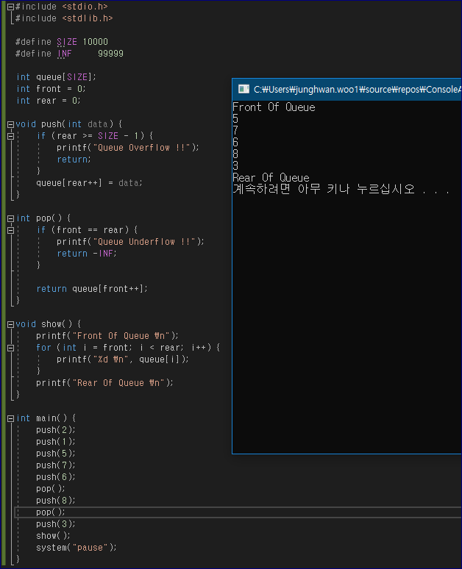Image resolution: width=462 pixels, height=569 pixels.
Task: Collapse the if (rear >= SIZE - 1) block
Action: [x=10, y=137]
